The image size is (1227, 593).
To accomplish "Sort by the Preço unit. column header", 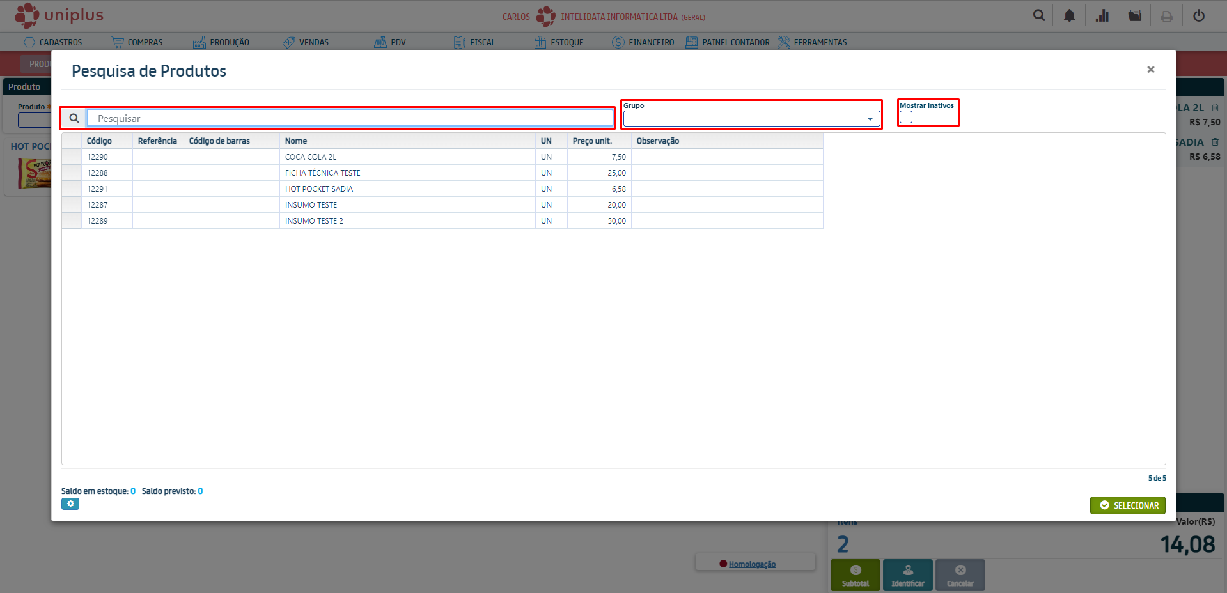I will [592, 141].
